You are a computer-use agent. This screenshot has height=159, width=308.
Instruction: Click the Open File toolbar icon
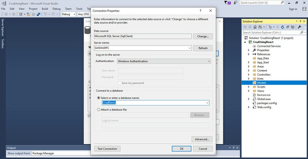pos(29,14)
